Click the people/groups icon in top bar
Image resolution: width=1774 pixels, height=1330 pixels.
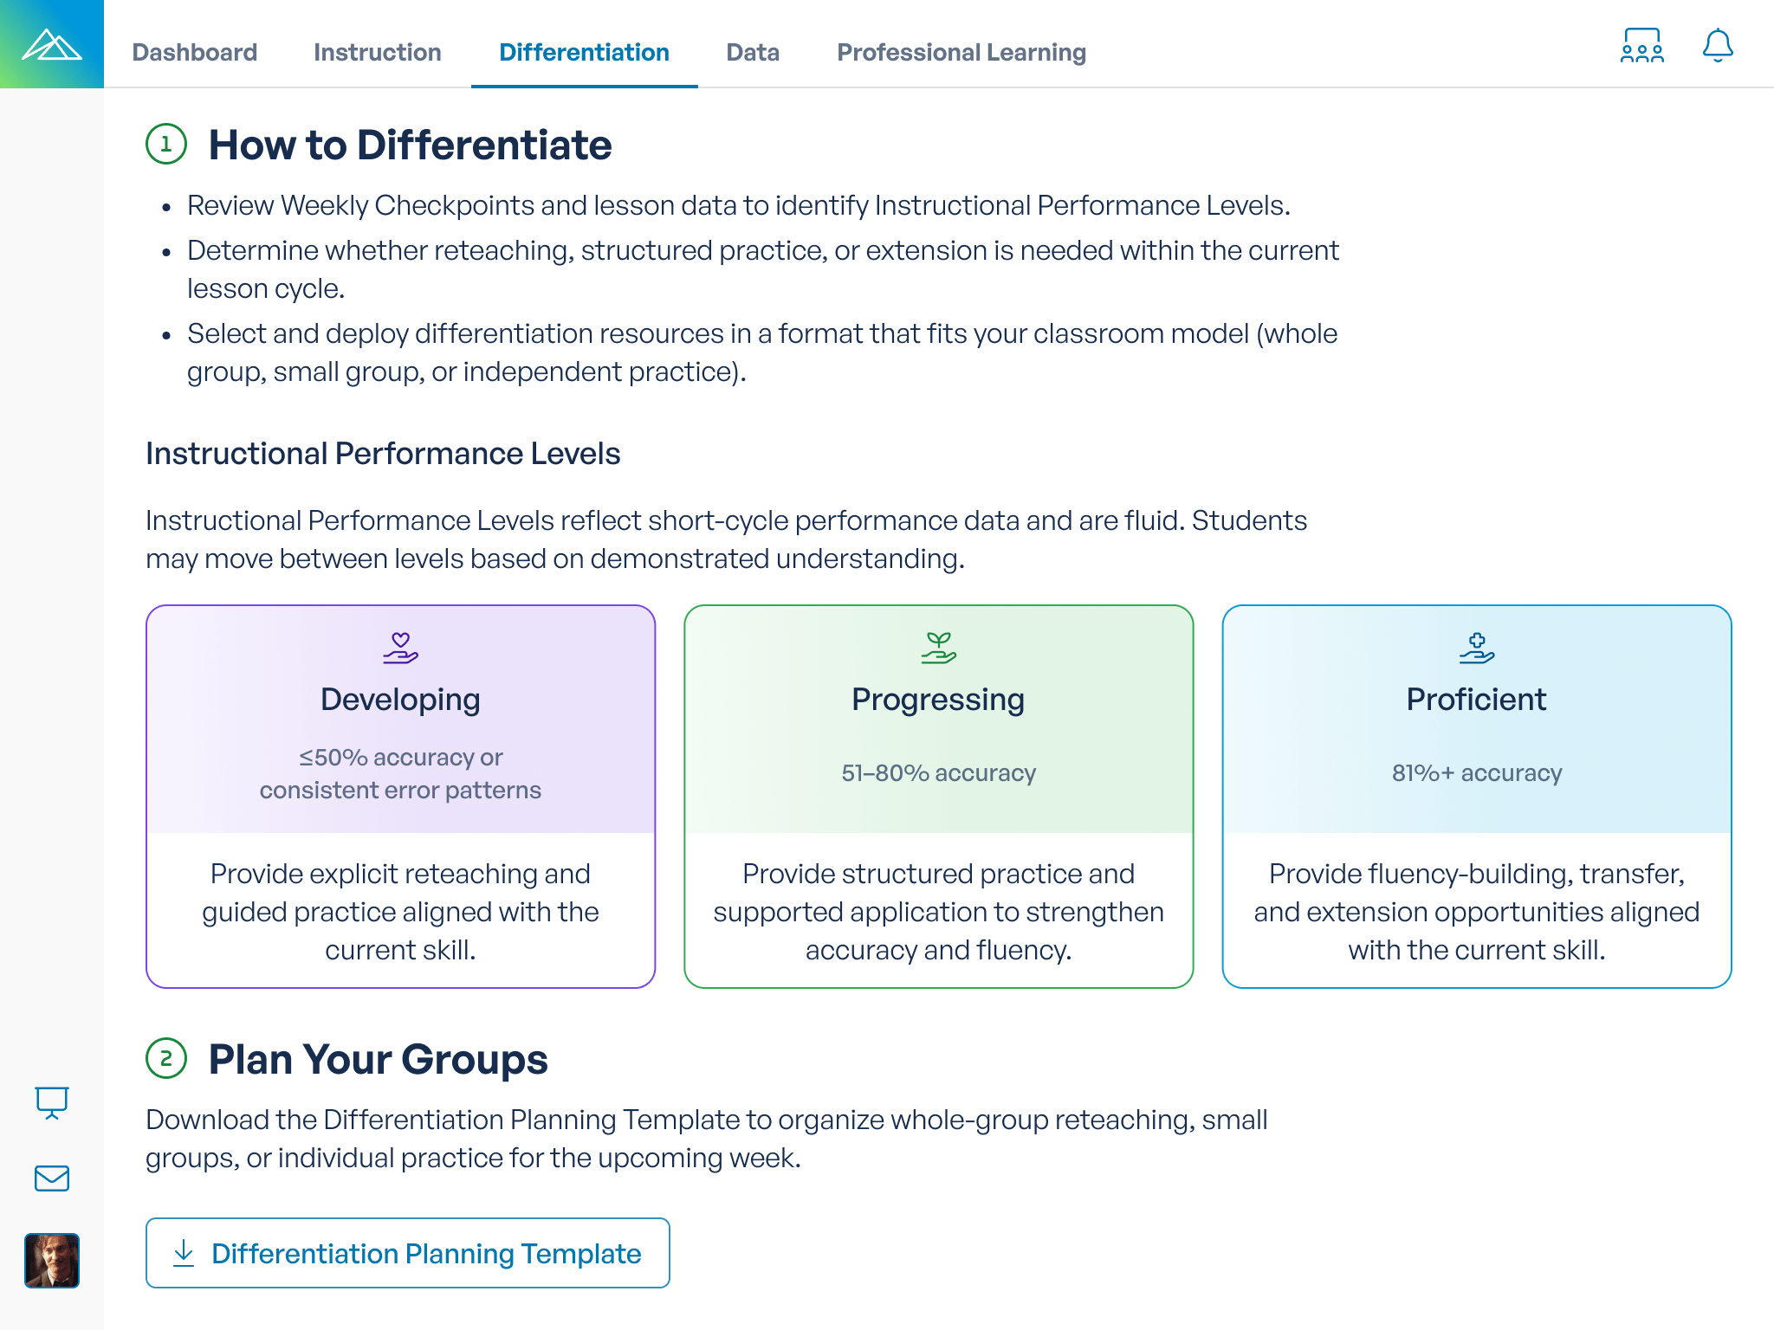click(x=1641, y=48)
